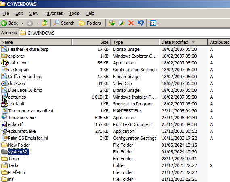Open the Forward history dropdown arrow
The width and height of the screenshot is (230, 182).
37,23
